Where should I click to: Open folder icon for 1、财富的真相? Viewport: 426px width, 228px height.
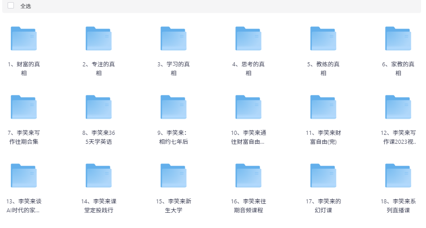click(24, 39)
